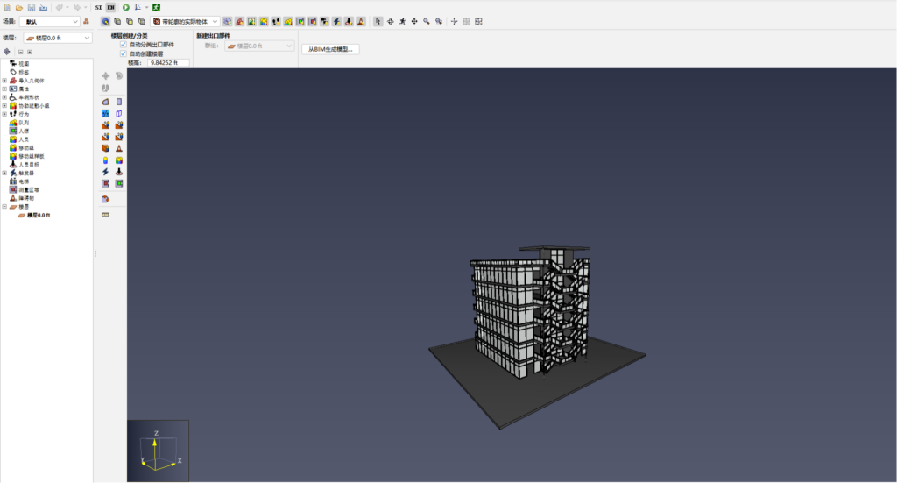The height and width of the screenshot is (483, 897).
Task: Click the zoom magnifier tool icon
Action: pos(426,21)
